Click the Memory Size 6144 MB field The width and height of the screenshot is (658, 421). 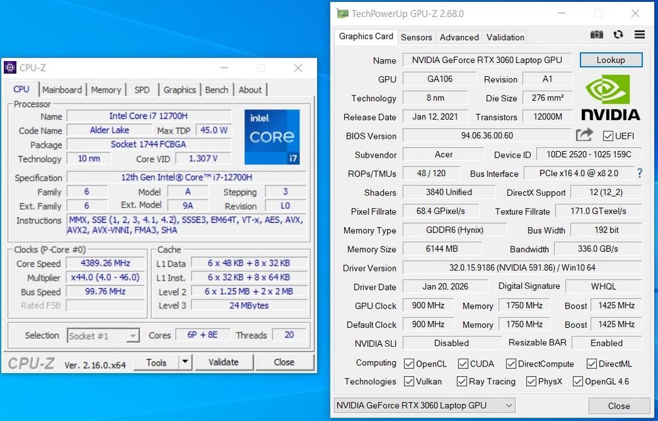click(442, 248)
